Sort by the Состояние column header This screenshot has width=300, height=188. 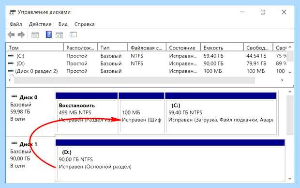[x=183, y=47]
